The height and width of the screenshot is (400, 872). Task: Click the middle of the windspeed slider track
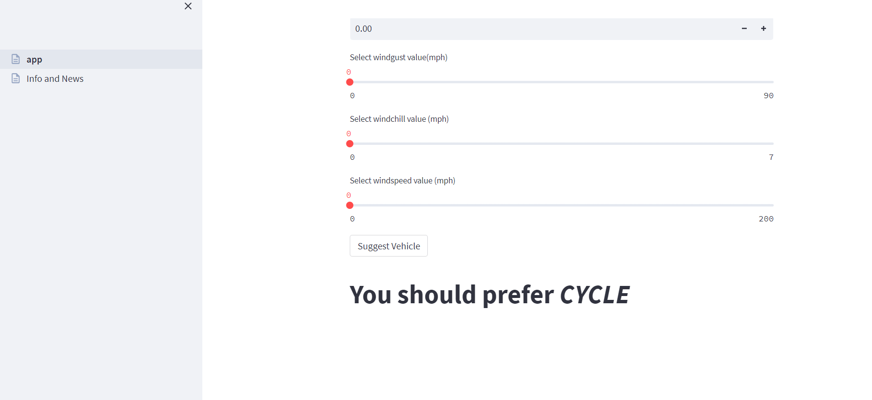tap(562, 206)
